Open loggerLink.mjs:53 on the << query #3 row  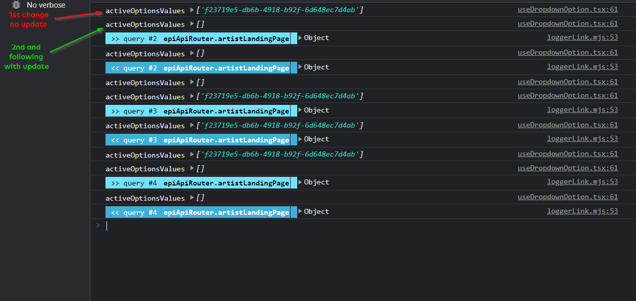point(582,139)
